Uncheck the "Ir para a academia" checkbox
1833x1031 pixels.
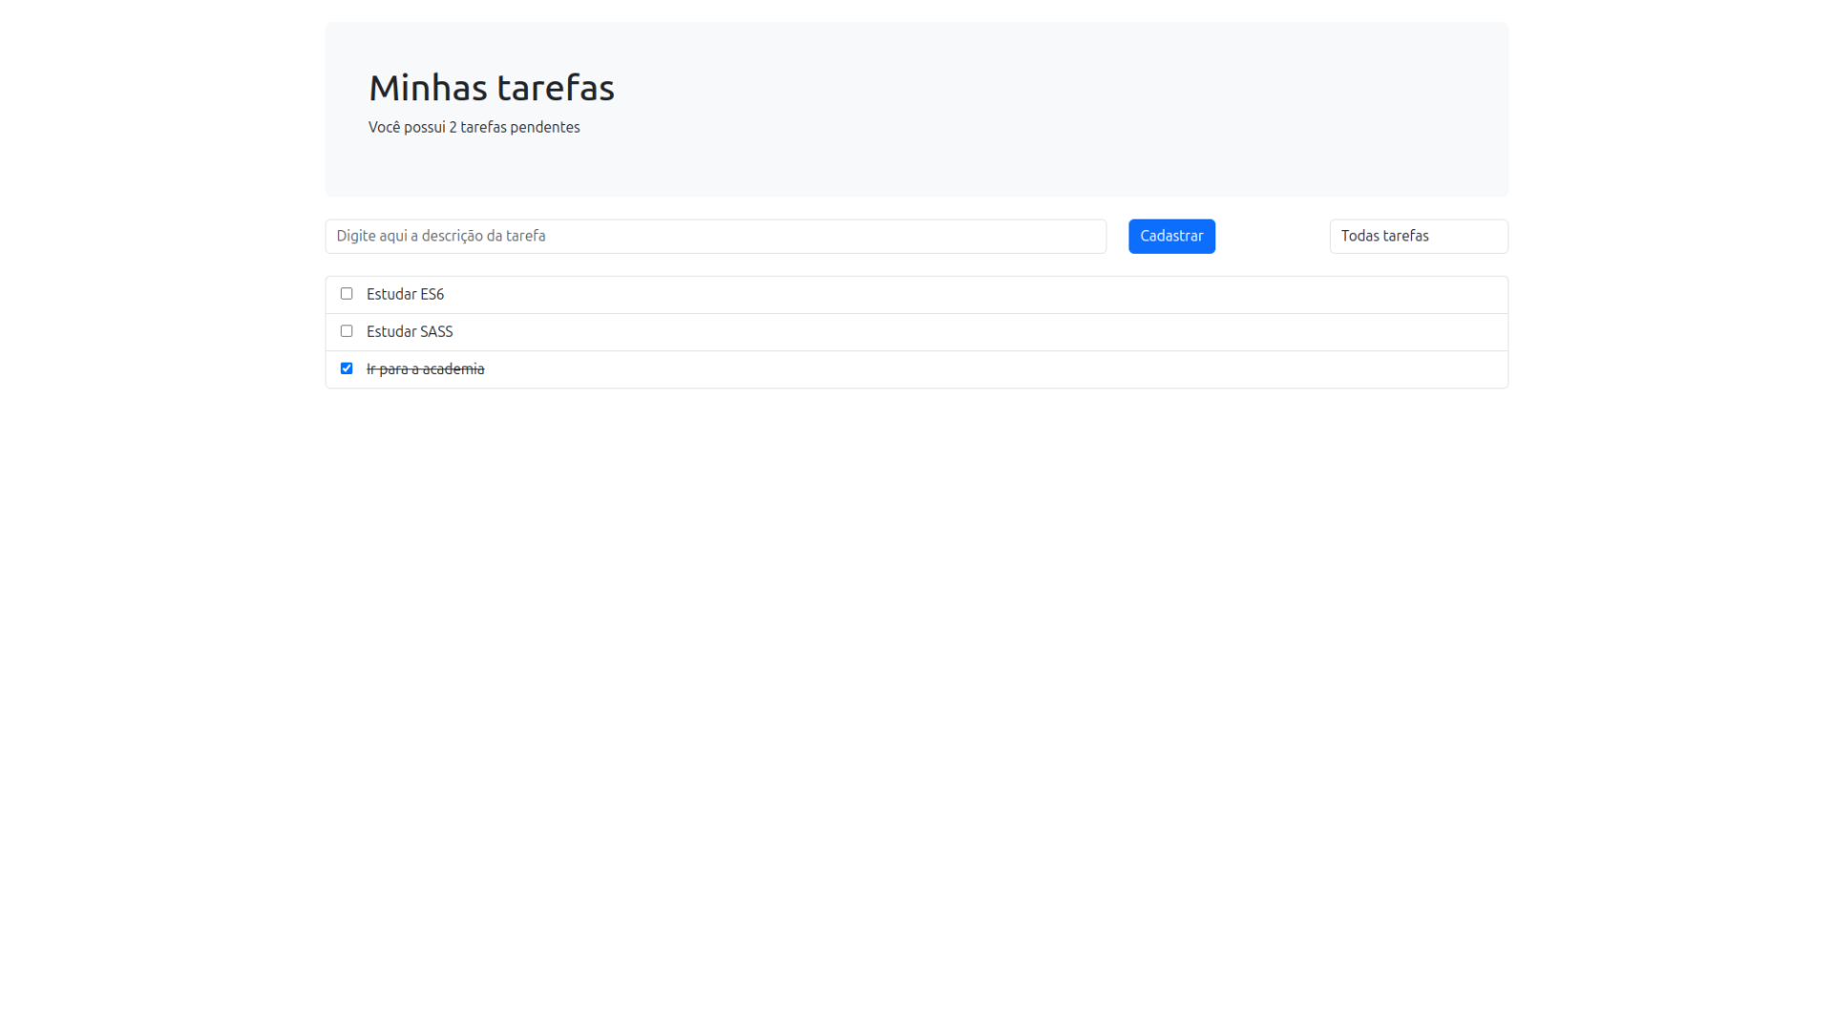pyautogui.click(x=347, y=368)
